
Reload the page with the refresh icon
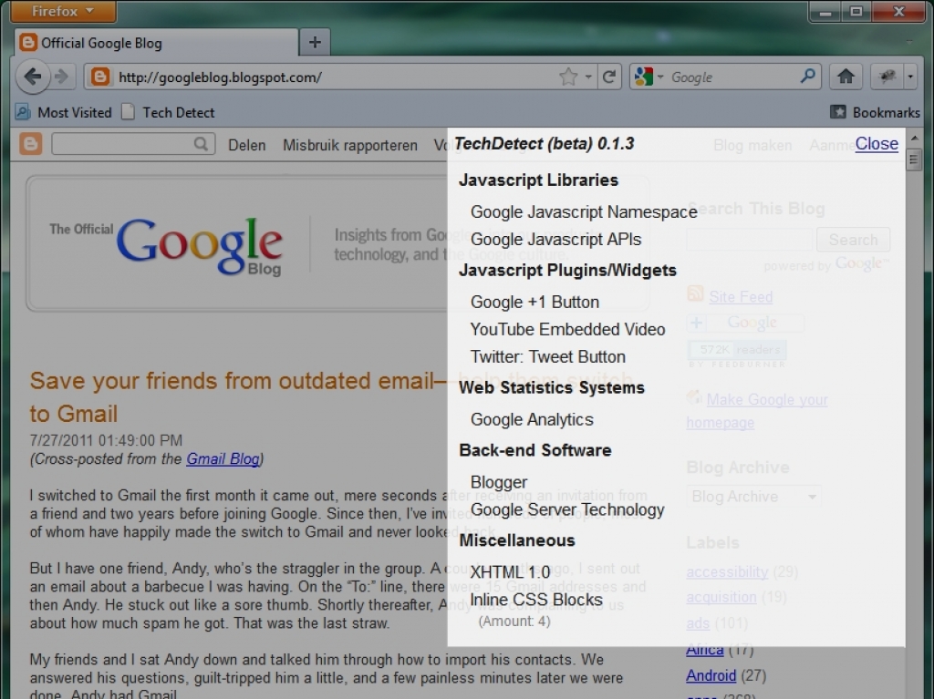[608, 77]
